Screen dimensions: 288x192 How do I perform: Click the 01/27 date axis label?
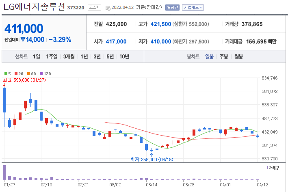tap(9, 184)
